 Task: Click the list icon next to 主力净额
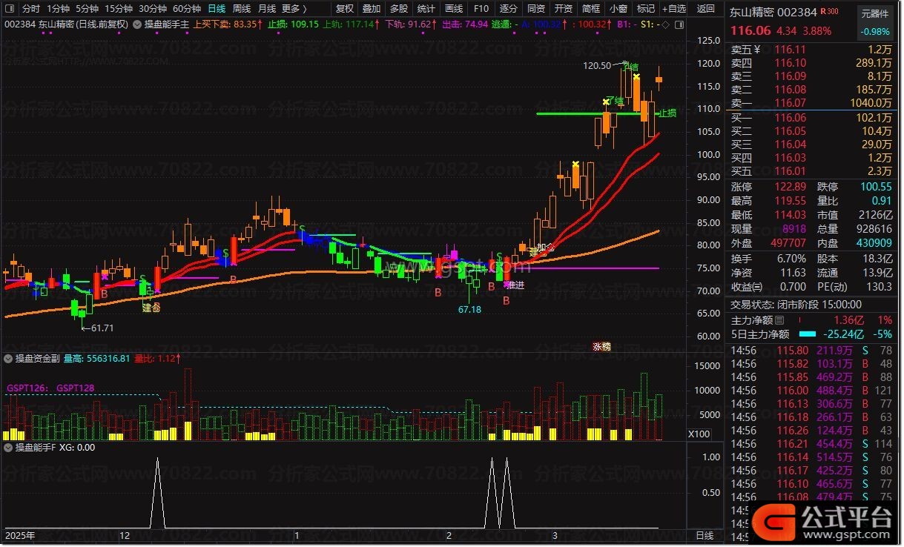779,320
